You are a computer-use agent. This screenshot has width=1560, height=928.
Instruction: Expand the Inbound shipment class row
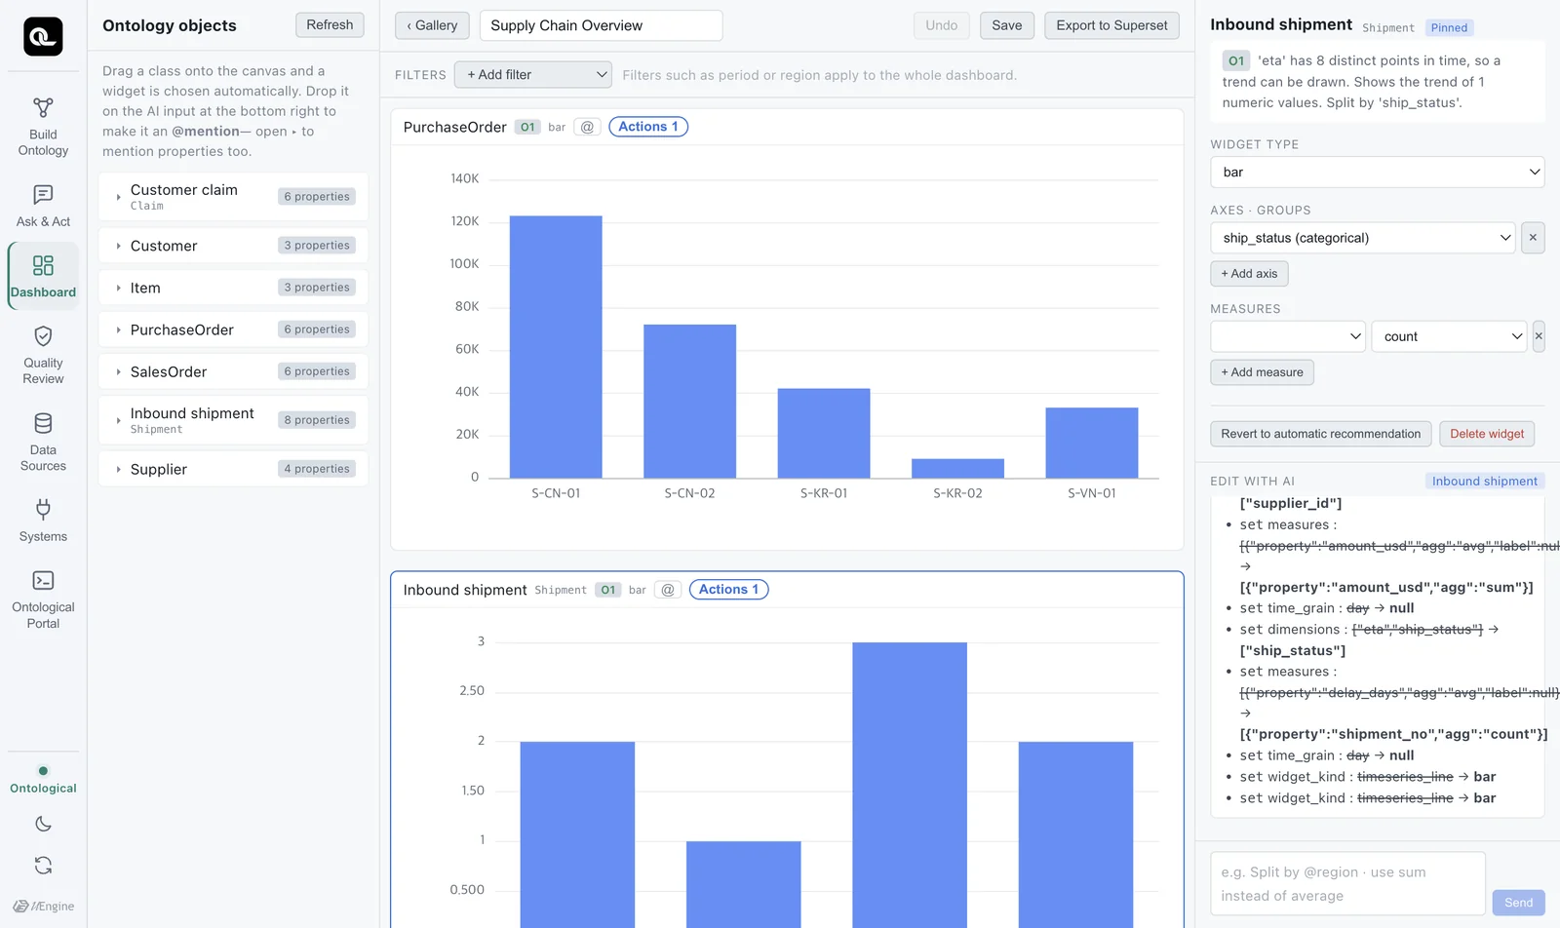tap(118, 420)
